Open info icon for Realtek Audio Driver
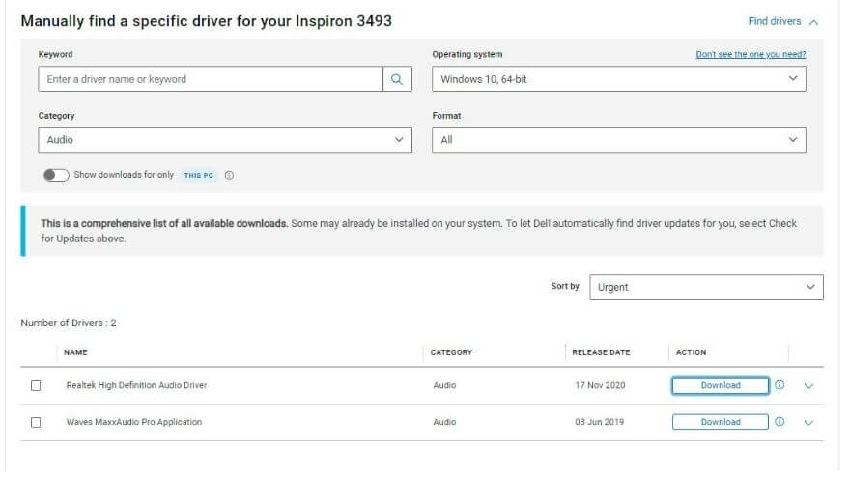This screenshot has height=478, width=850. coord(779,385)
